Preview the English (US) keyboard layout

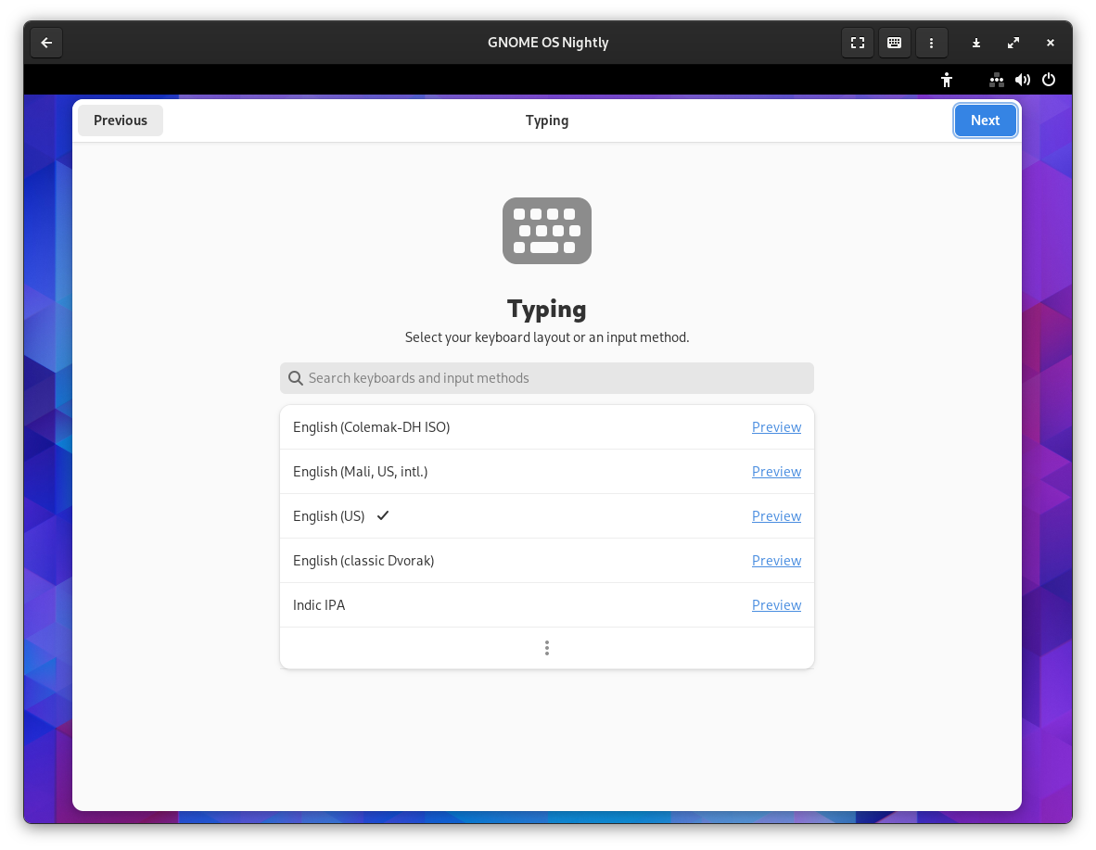click(x=776, y=516)
